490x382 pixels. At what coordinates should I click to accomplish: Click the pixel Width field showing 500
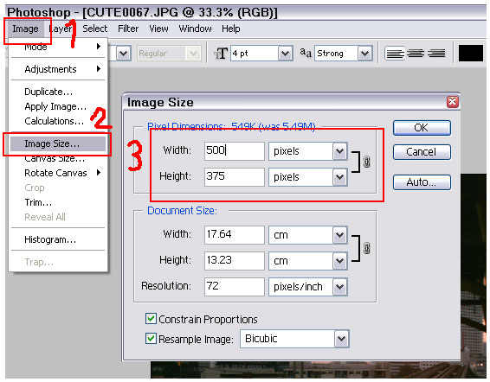(x=235, y=151)
